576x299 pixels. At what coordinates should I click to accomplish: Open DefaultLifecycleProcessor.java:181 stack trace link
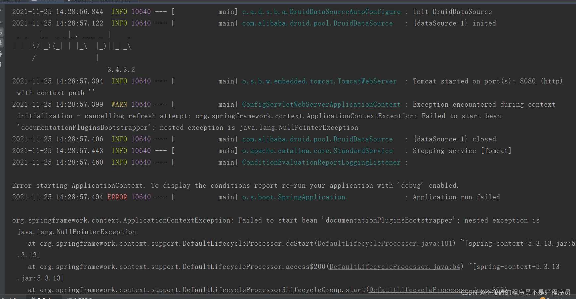pos(384,243)
